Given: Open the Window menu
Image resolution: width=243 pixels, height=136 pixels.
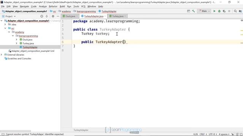Looking at the screenshot, I should point(92,6).
